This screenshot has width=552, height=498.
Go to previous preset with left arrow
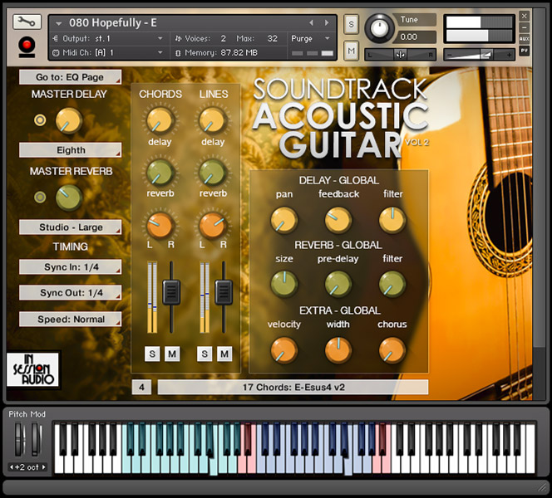point(311,23)
